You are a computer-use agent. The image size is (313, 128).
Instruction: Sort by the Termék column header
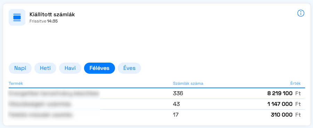[x=16, y=83]
